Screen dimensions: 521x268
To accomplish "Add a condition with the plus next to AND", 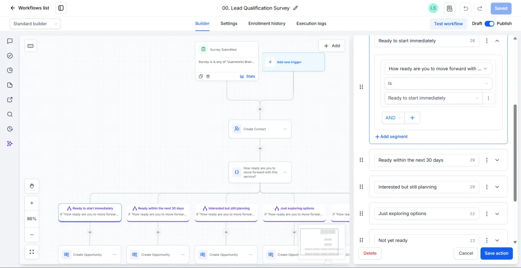I will 412,118.
